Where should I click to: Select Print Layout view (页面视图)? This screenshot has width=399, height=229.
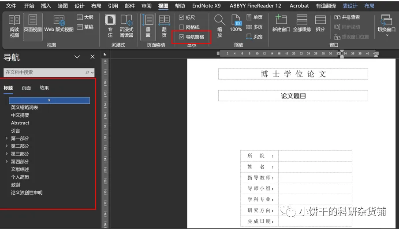[33, 26]
